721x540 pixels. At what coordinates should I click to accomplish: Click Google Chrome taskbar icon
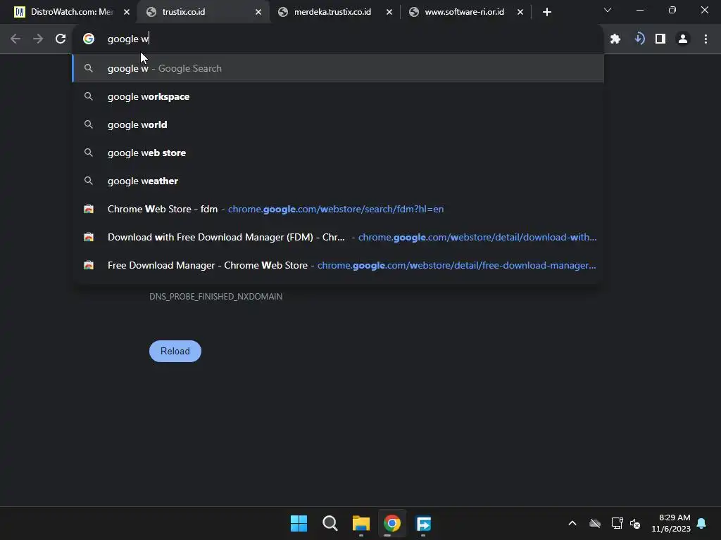point(392,523)
